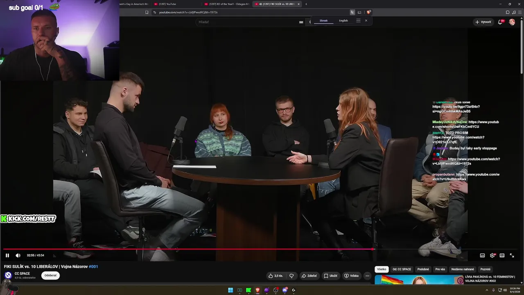Bookmark this page with the bookmark icon
The image size is (524, 295).
(147, 12)
